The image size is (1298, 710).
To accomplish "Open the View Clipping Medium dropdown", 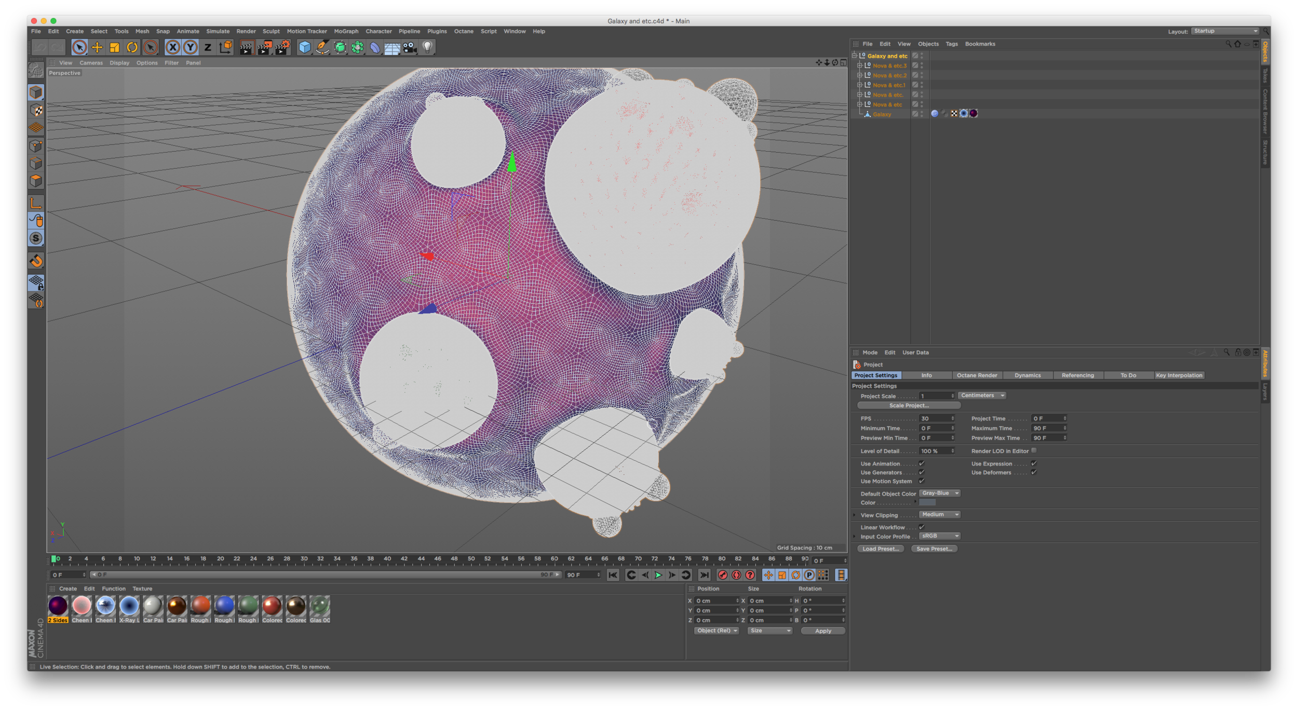I will point(940,514).
